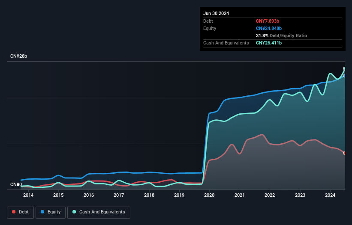The height and width of the screenshot is (225, 352).
Task: Click the CN¥7.893b debt value
Action: pos(268,21)
